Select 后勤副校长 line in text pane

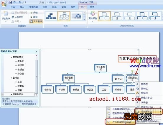[18, 94]
